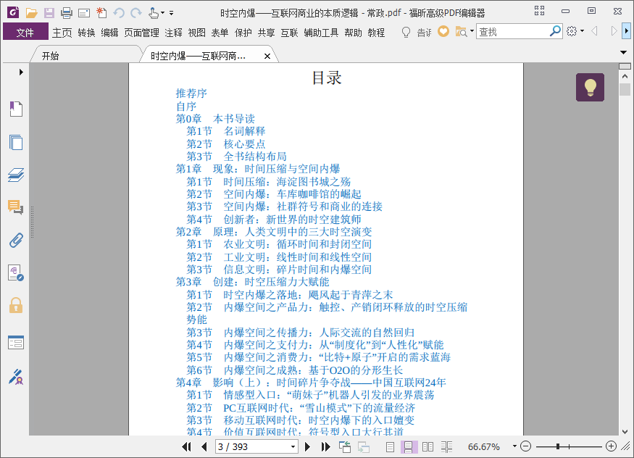
Task: Open the quick access toolbar customize arrow
Action: [172, 13]
